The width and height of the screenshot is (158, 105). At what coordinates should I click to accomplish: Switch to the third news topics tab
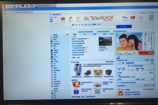coord(95,34)
